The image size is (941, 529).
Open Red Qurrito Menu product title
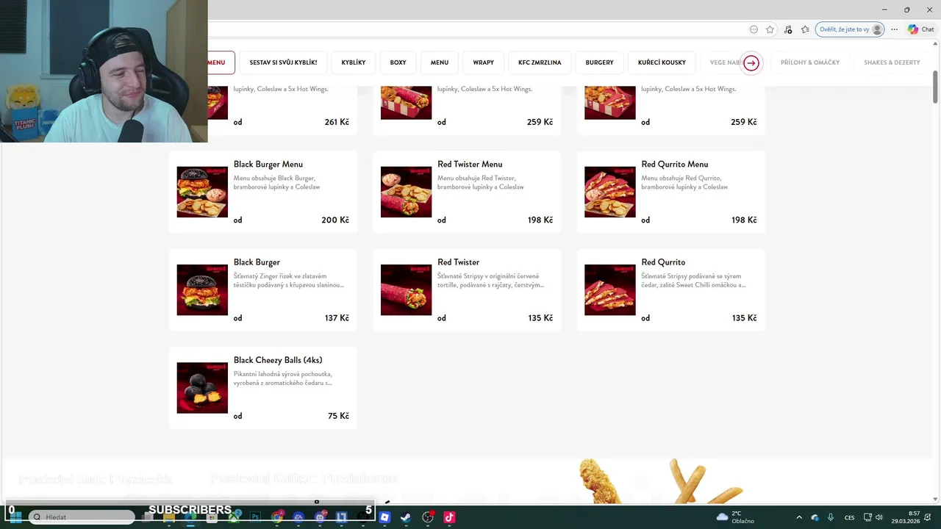point(675,165)
